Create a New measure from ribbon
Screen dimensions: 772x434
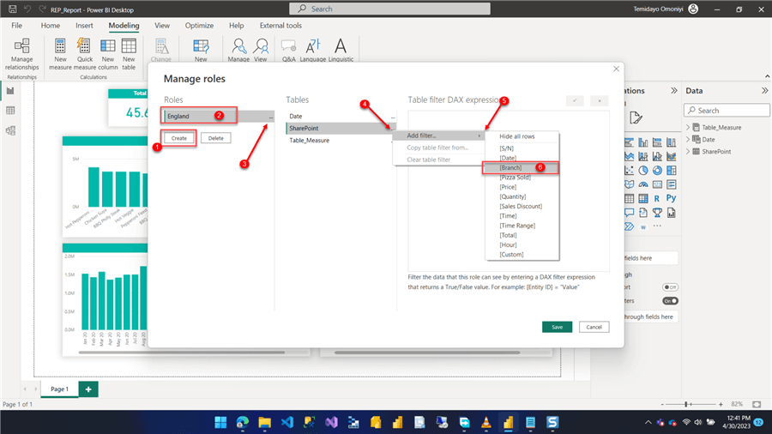pos(60,54)
